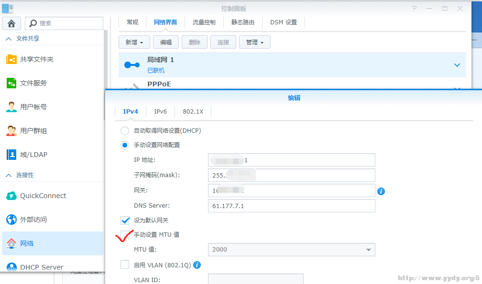Collapse the Connectivity (连接性) section
Image resolution: width=482 pixels, height=284 pixels.
(9, 175)
